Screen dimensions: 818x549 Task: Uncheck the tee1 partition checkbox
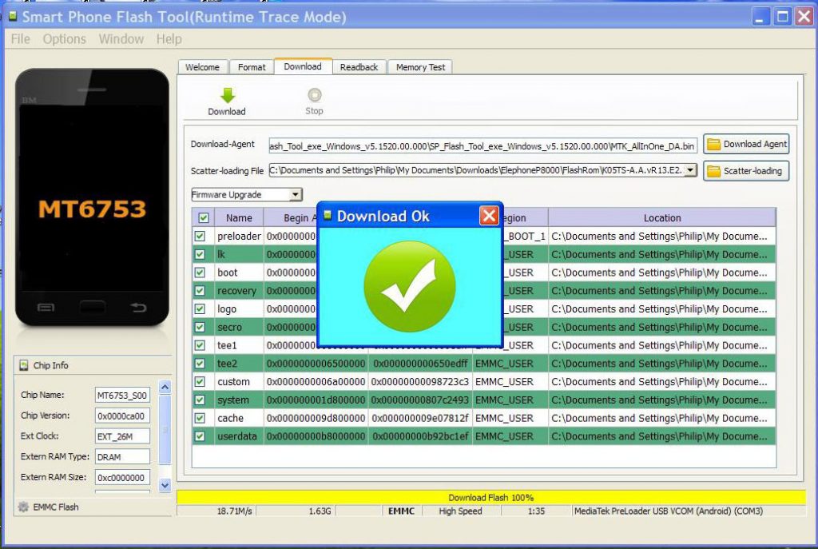pyautogui.click(x=200, y=345)
